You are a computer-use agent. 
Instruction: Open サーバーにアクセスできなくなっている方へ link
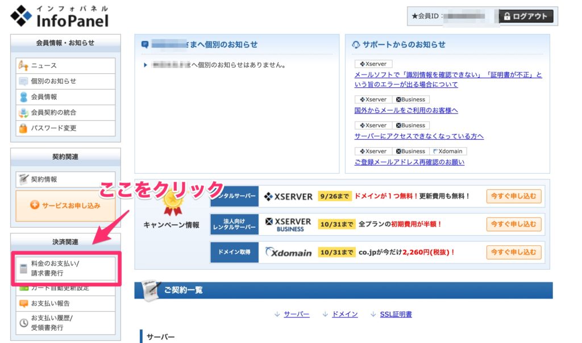[419, 136]
